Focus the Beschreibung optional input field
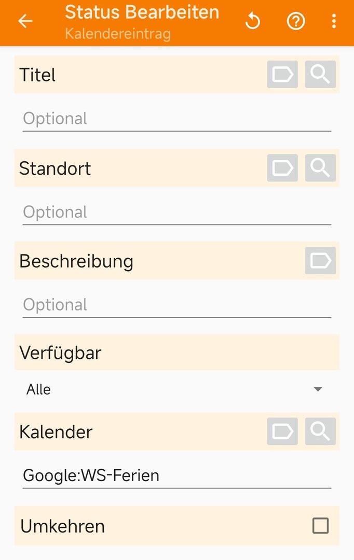This screenshot has height=560, width=354. pyautogui.click(x=176, y=305)
